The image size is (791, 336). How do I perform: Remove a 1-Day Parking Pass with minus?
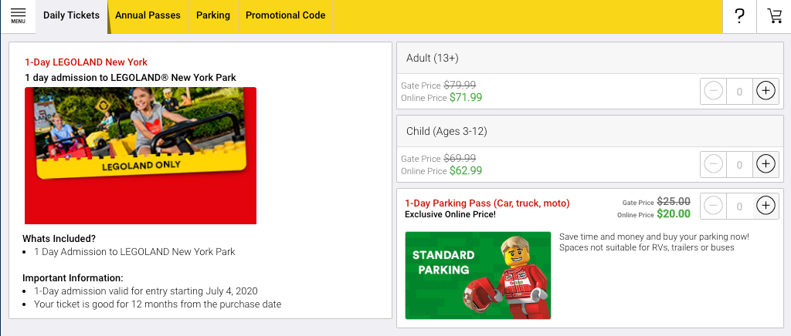pos(714,206)
